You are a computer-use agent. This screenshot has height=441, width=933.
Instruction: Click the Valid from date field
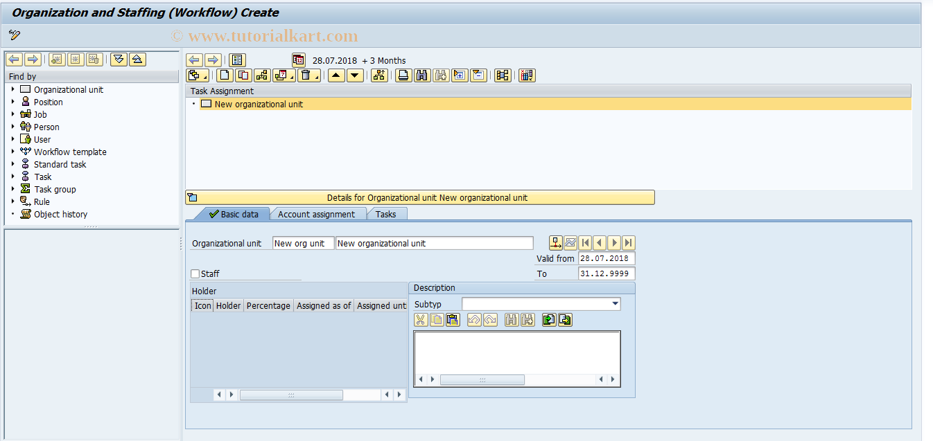607,258
